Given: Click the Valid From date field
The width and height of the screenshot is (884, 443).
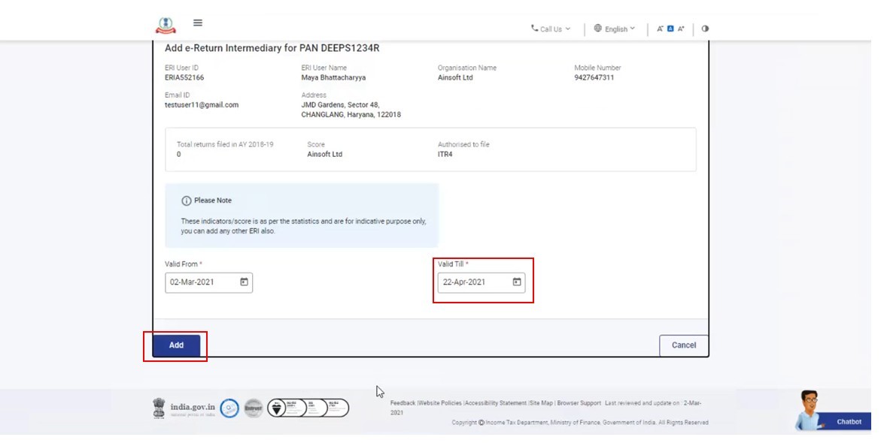Looking at the screenshot, I should pos(199,282).
